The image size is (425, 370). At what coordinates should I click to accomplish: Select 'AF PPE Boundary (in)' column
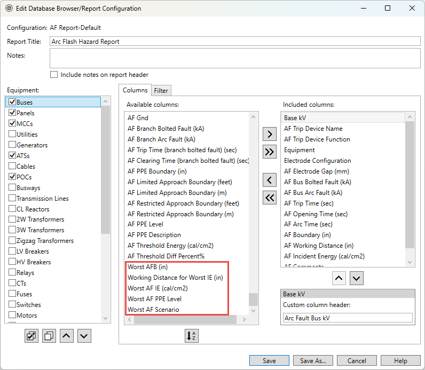[x=157, y=171]
